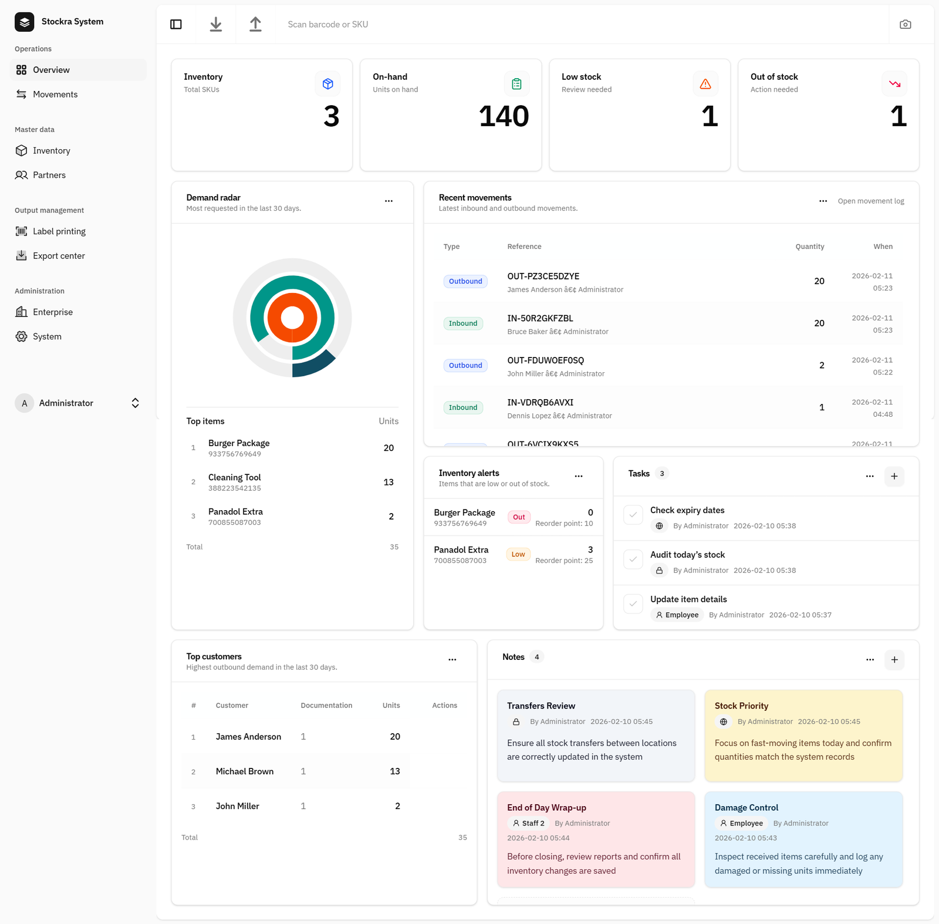Add a new note with plus icon
939x924 pixels.
point(894,660)
